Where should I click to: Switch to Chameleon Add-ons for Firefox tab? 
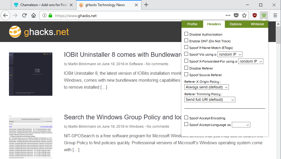pyautogui.click(x=44, y=5)
